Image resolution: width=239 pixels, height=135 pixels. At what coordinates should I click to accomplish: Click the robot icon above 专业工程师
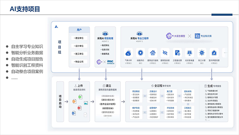coord(139,34)
